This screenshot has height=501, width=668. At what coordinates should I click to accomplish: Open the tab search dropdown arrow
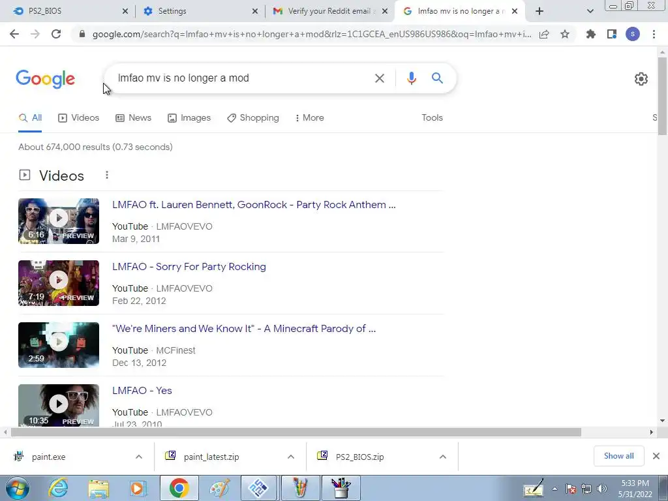(x=590, y=12)
